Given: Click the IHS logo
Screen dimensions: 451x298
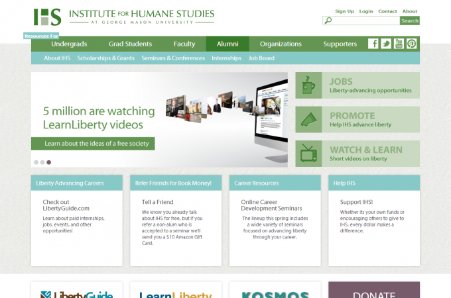Looking at the screenshot, I should (x=47, y=17).
